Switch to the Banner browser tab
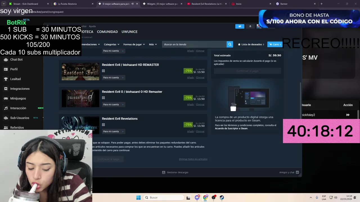The width and height of the screenshot is (360, 202). click(x=296, y=4)
